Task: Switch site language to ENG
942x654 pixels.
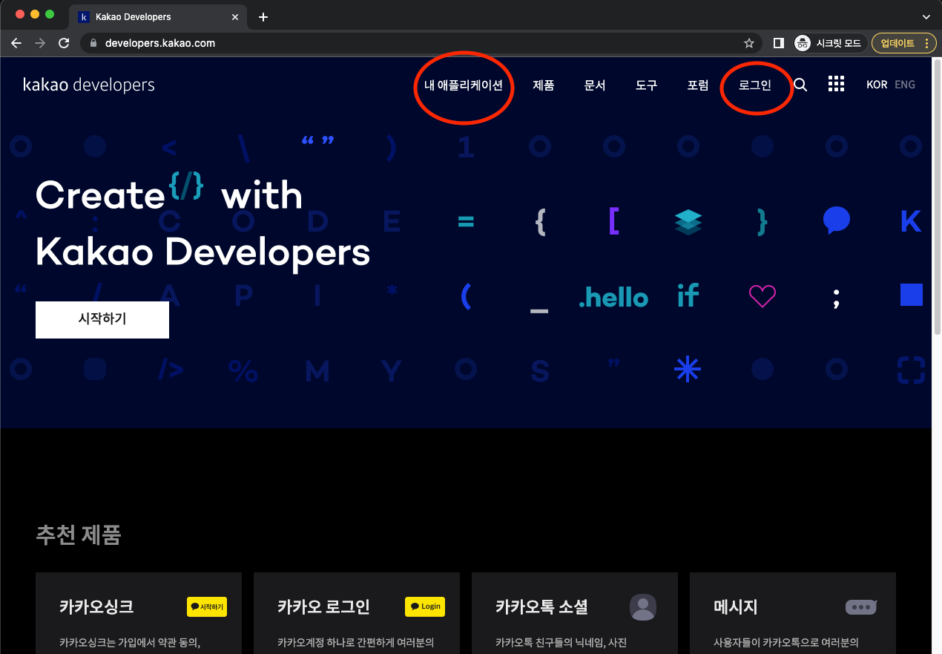Action: pos(905,85)
